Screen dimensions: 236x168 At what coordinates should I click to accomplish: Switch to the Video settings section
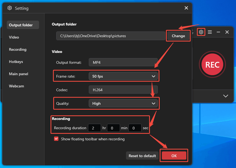tap(14, 37)
